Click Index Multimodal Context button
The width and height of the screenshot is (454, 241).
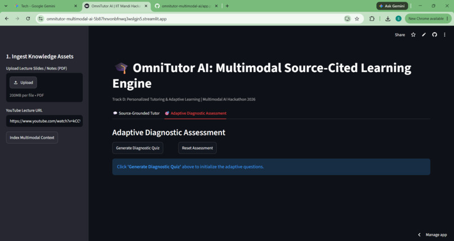pos(32,137)
